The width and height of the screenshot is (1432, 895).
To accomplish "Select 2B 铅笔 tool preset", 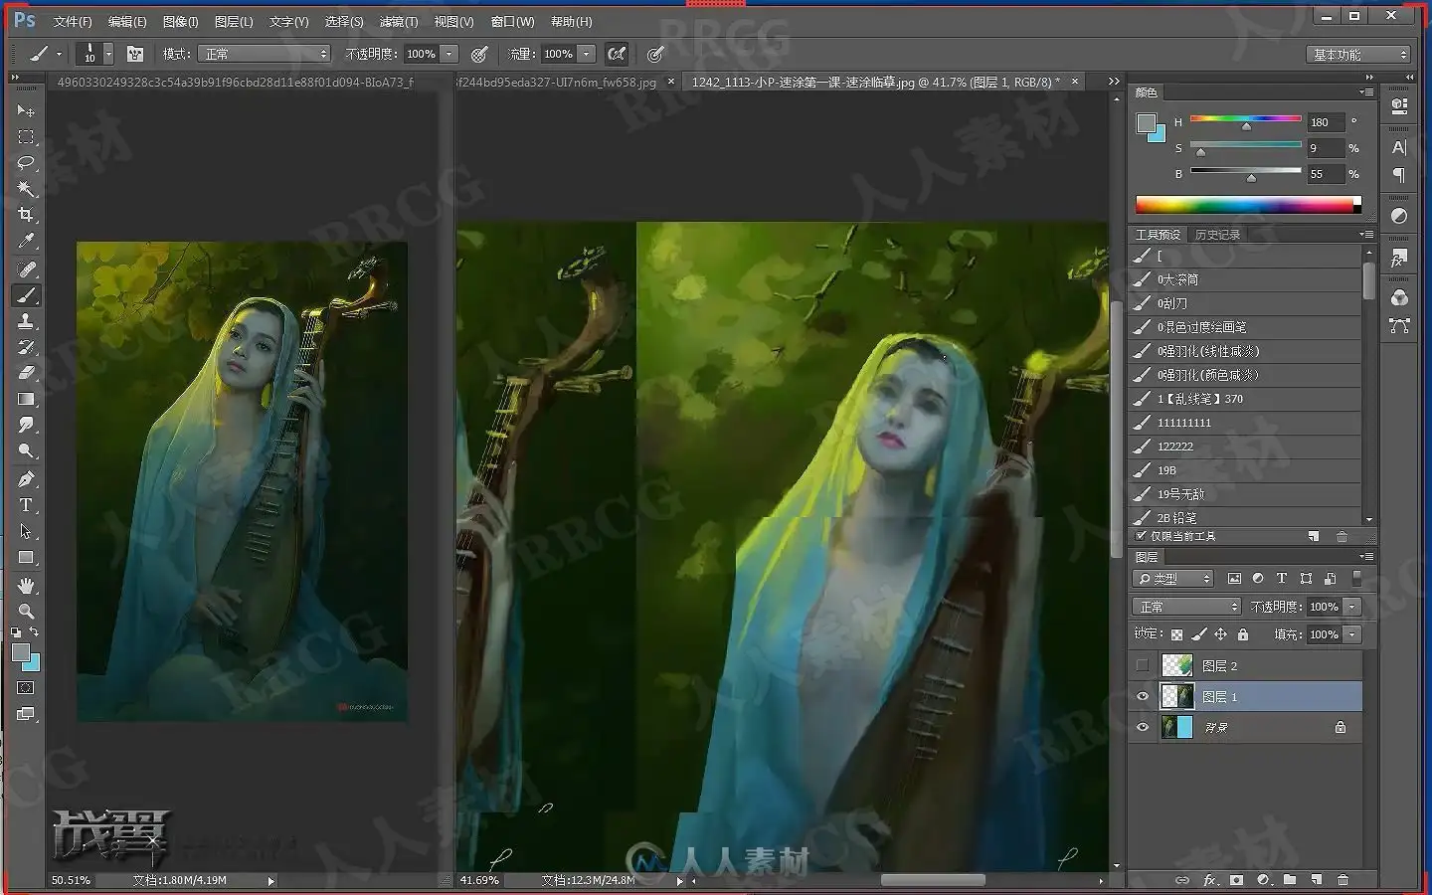I will click(x=1245, y=517).
